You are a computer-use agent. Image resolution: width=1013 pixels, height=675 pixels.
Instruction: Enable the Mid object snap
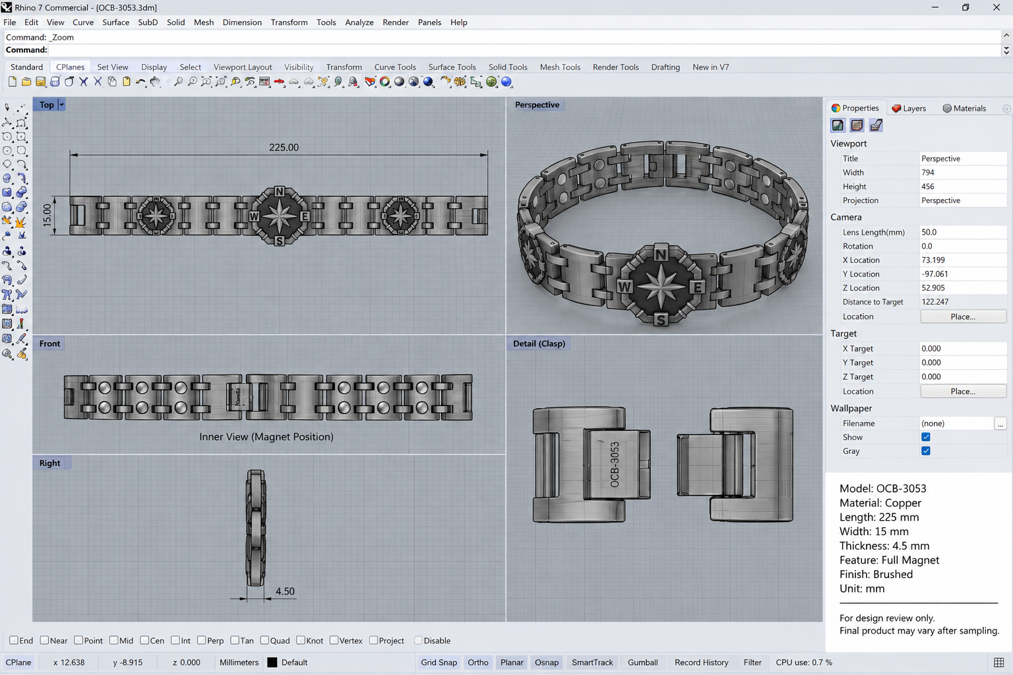click(x=114, y=640)
